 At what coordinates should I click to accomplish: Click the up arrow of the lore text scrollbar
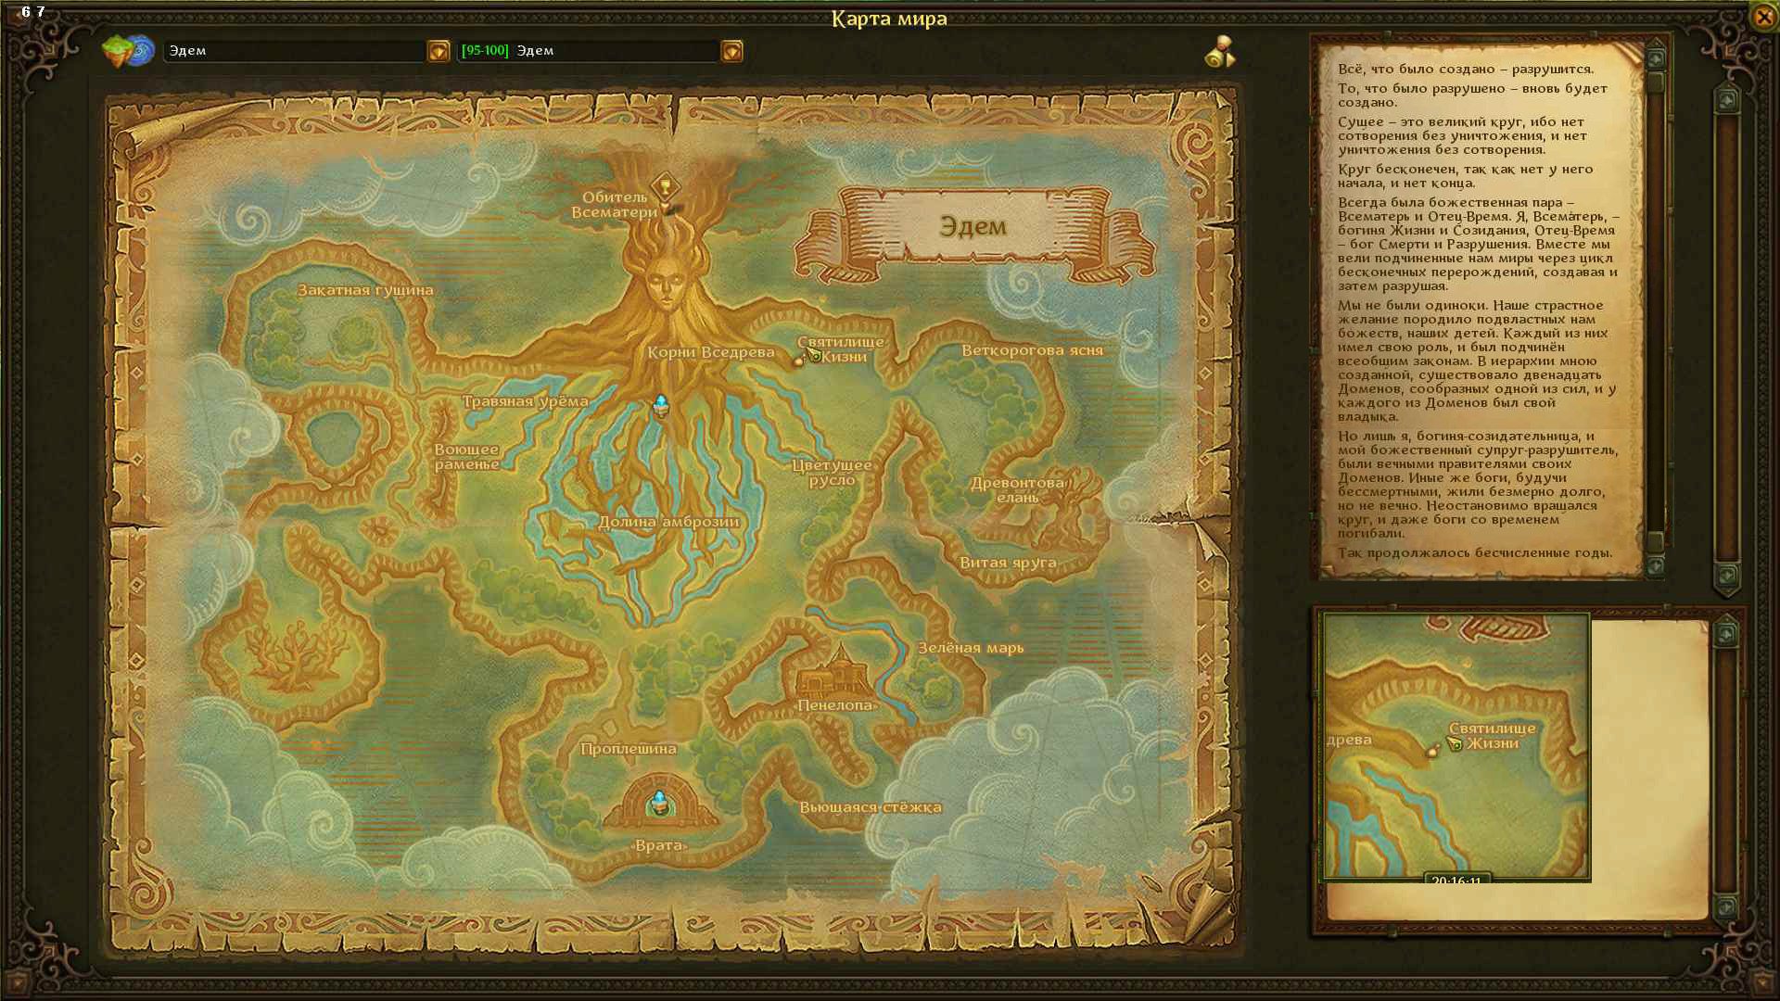(x=1656, y=59)
